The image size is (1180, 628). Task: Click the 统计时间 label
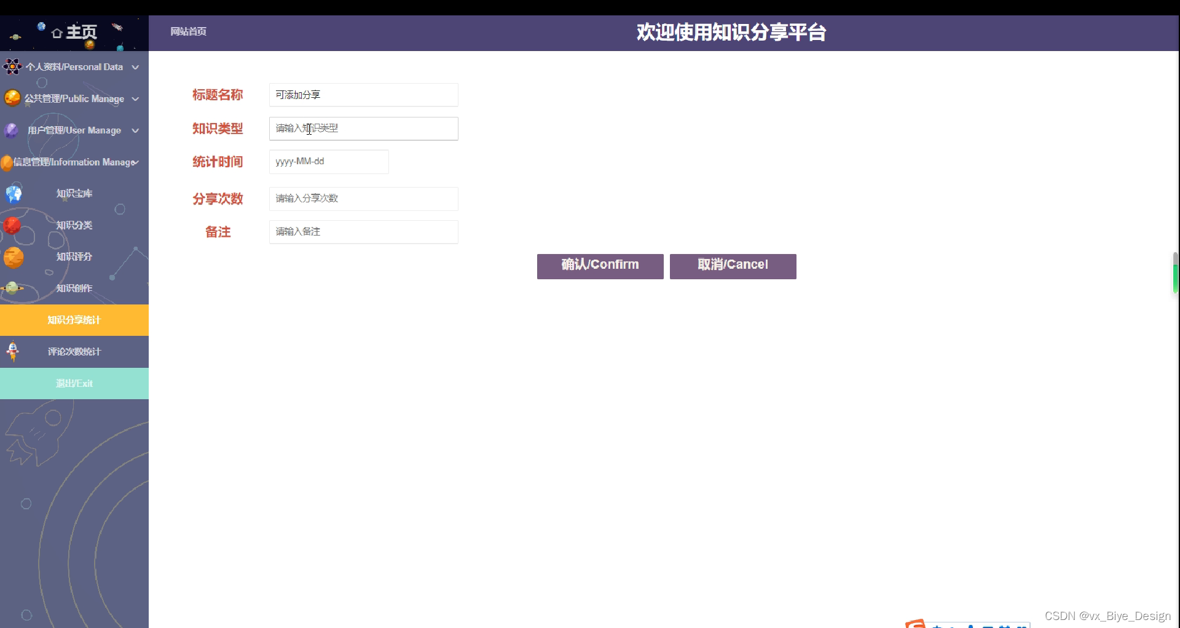[x=218, y=162]
